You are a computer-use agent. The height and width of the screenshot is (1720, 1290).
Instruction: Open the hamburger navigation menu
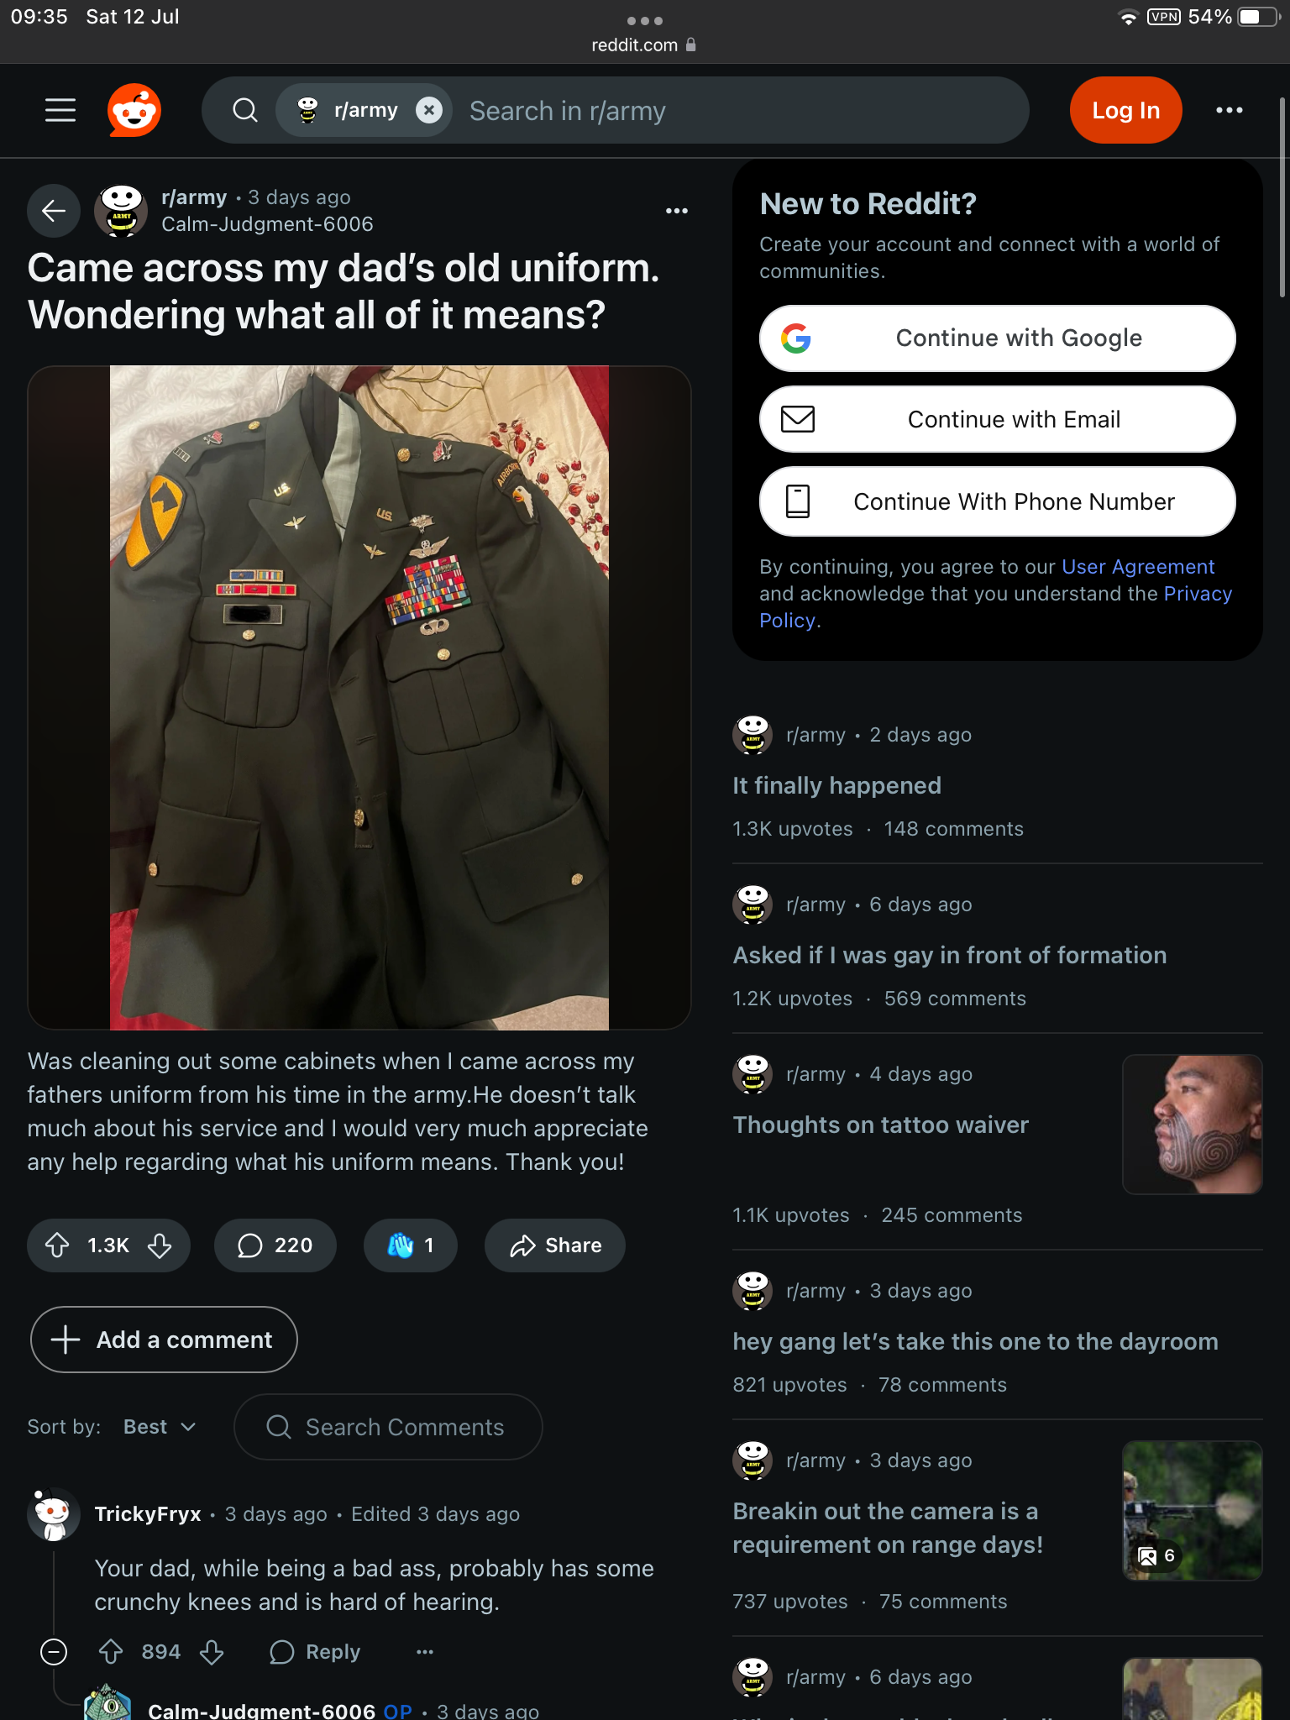60,110
